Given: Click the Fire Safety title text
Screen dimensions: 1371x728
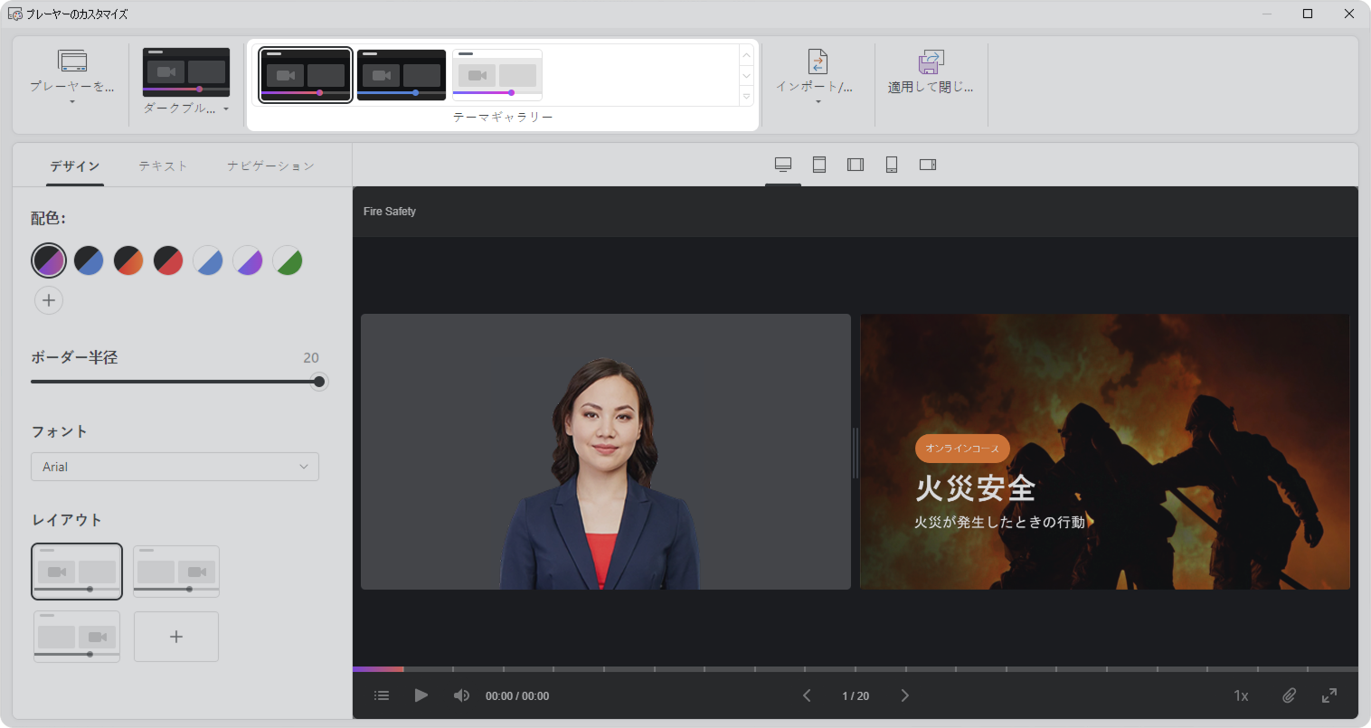Looking at the screenshot, I should [x=390, y=212].
